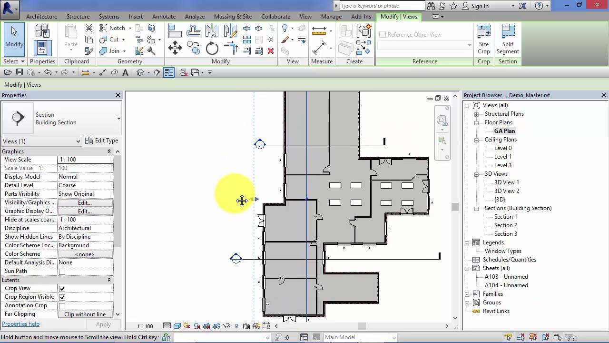Click the Split Segment tool

[508, 40]
